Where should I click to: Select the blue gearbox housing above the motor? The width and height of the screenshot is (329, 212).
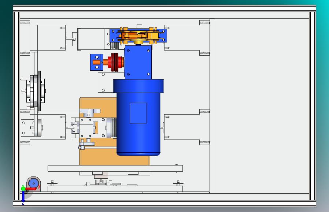point(138,62)
